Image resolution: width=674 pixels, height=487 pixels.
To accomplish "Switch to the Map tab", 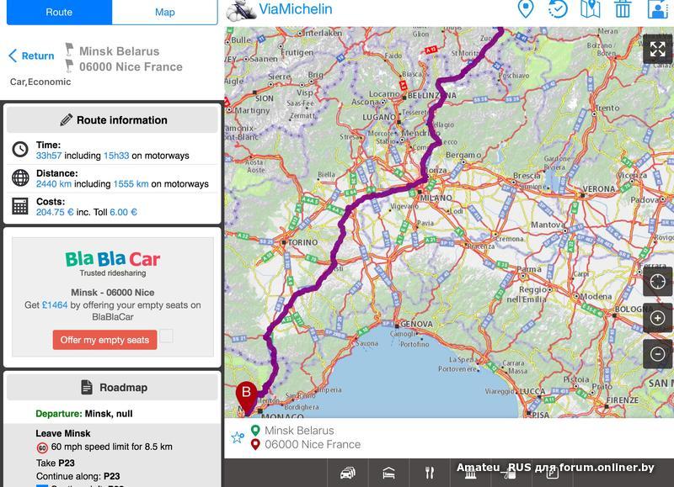I will coord(164,12).
